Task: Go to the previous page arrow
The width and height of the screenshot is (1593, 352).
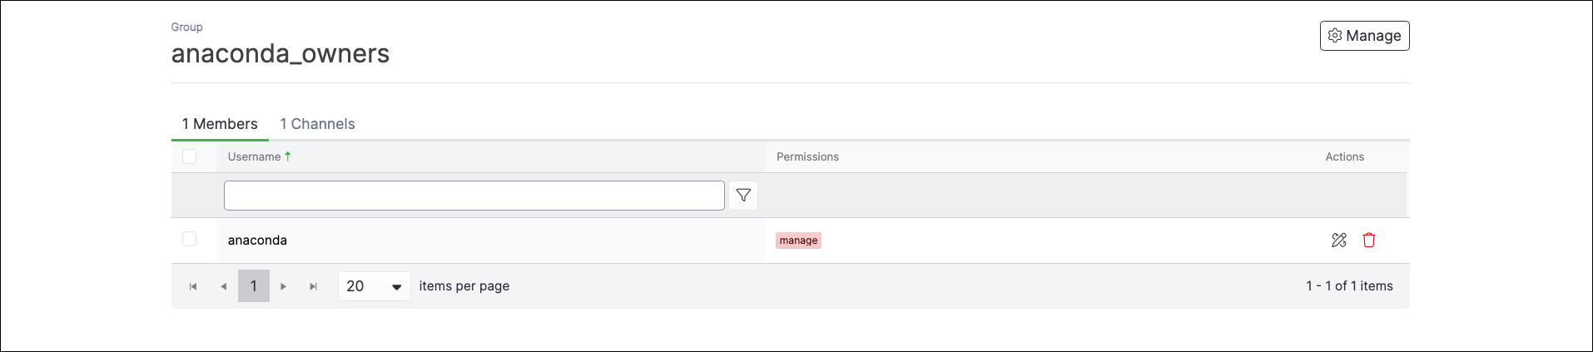Action: (x=223, y=286)
